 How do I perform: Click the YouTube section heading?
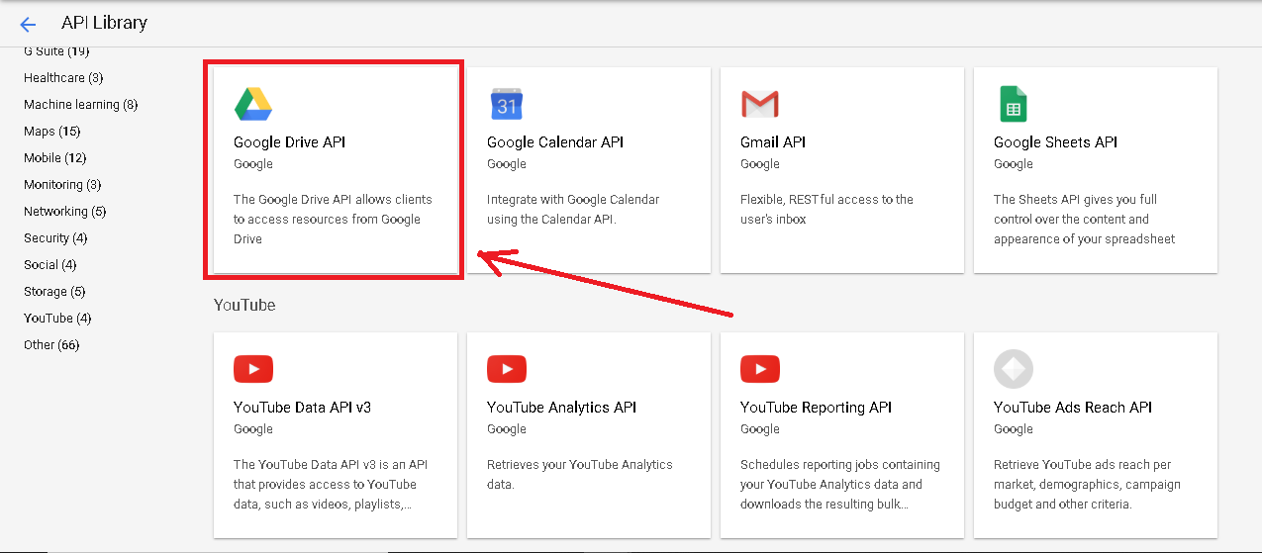(244, 306)
